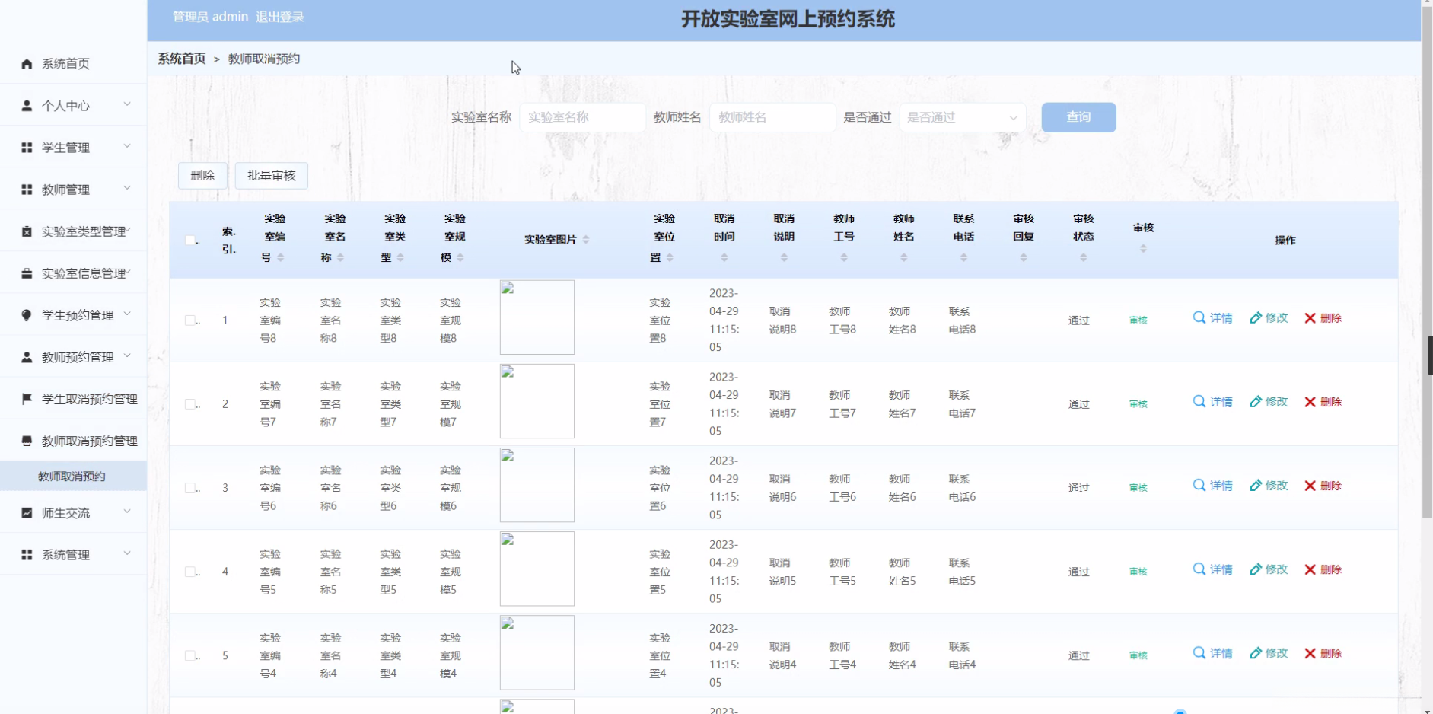
Task: Click the magnifier icon for row 2 详情
Action: pos(1199,401)
